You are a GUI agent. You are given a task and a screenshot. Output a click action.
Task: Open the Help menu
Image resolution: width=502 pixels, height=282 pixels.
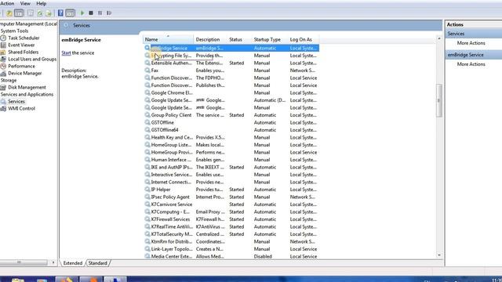point(42,3)
